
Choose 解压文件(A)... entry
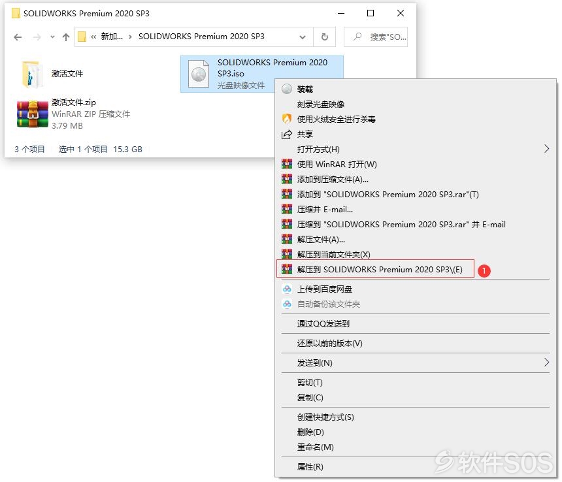[x=416, y=240]
